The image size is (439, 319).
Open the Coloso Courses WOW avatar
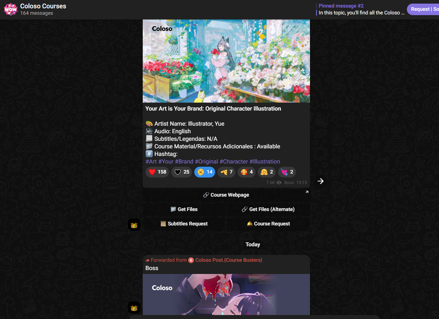coord(10,9)
